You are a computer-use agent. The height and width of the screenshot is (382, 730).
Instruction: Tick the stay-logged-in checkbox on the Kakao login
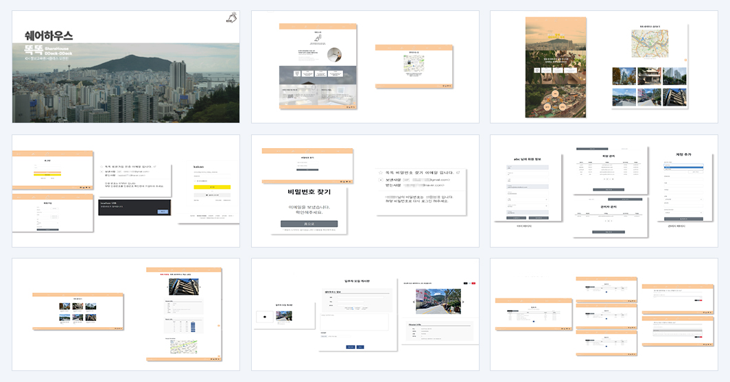pyautogui.click(x=195, y=181)
